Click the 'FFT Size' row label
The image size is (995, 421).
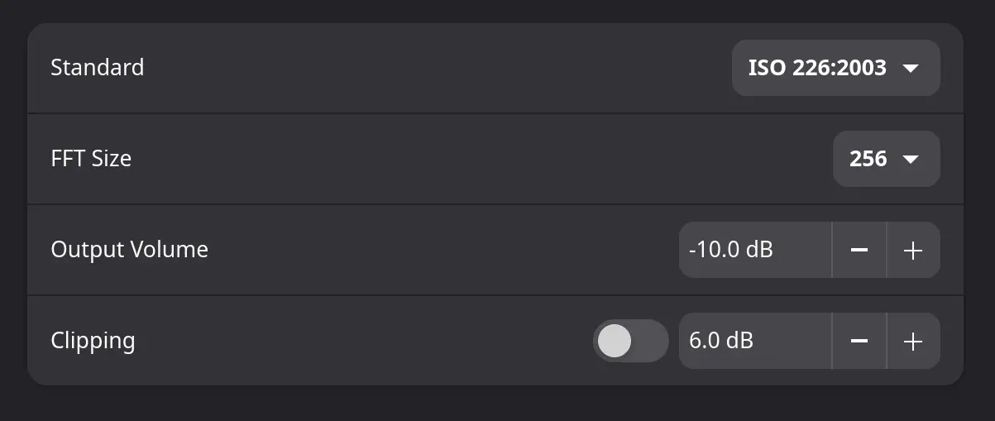click(91, 158)
